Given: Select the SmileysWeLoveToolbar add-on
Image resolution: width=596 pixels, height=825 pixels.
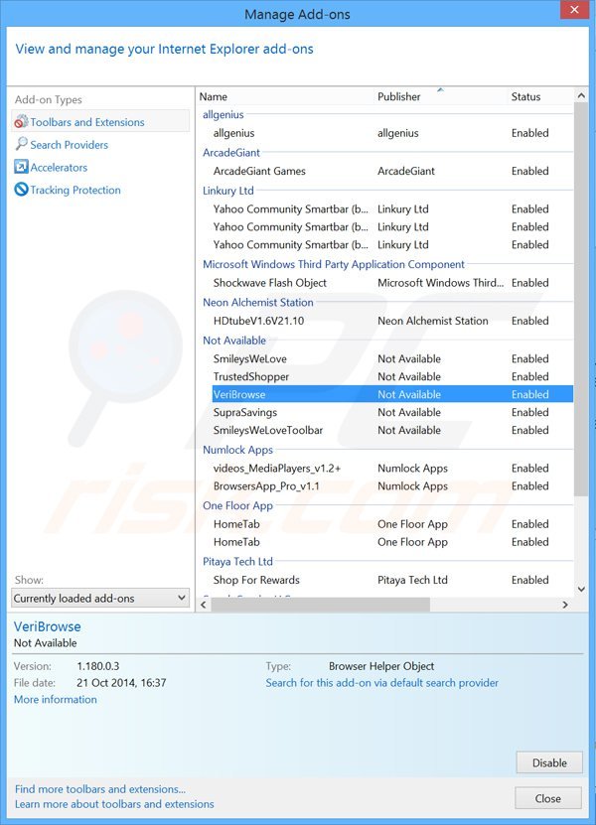Looking at the screenshot, I should pyautogui.click(x=392, y=430).
